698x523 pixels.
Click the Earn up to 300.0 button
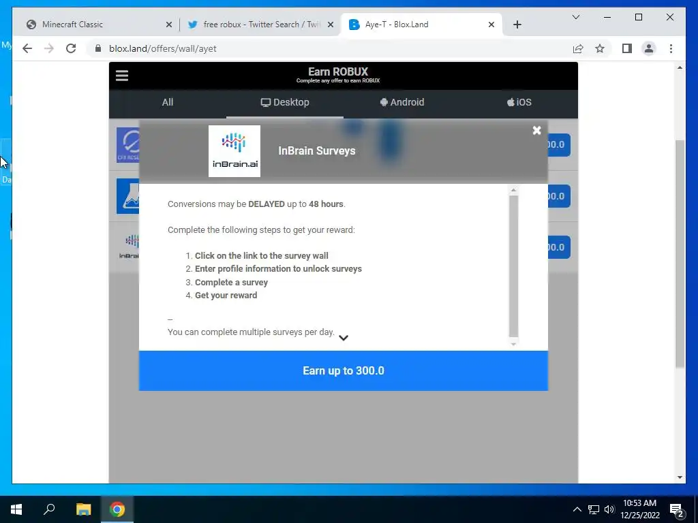tap(344, 370)
